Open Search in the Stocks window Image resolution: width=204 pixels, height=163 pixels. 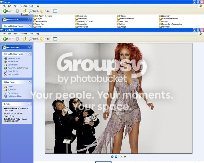click(34, 11)
